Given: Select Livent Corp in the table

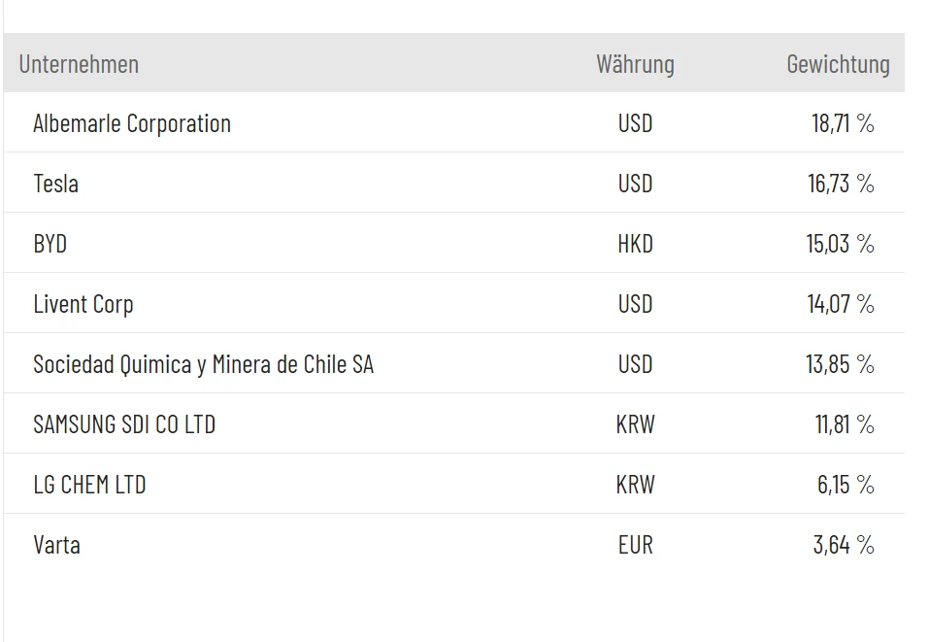Looking at the screenshot, I should (83, 304).
